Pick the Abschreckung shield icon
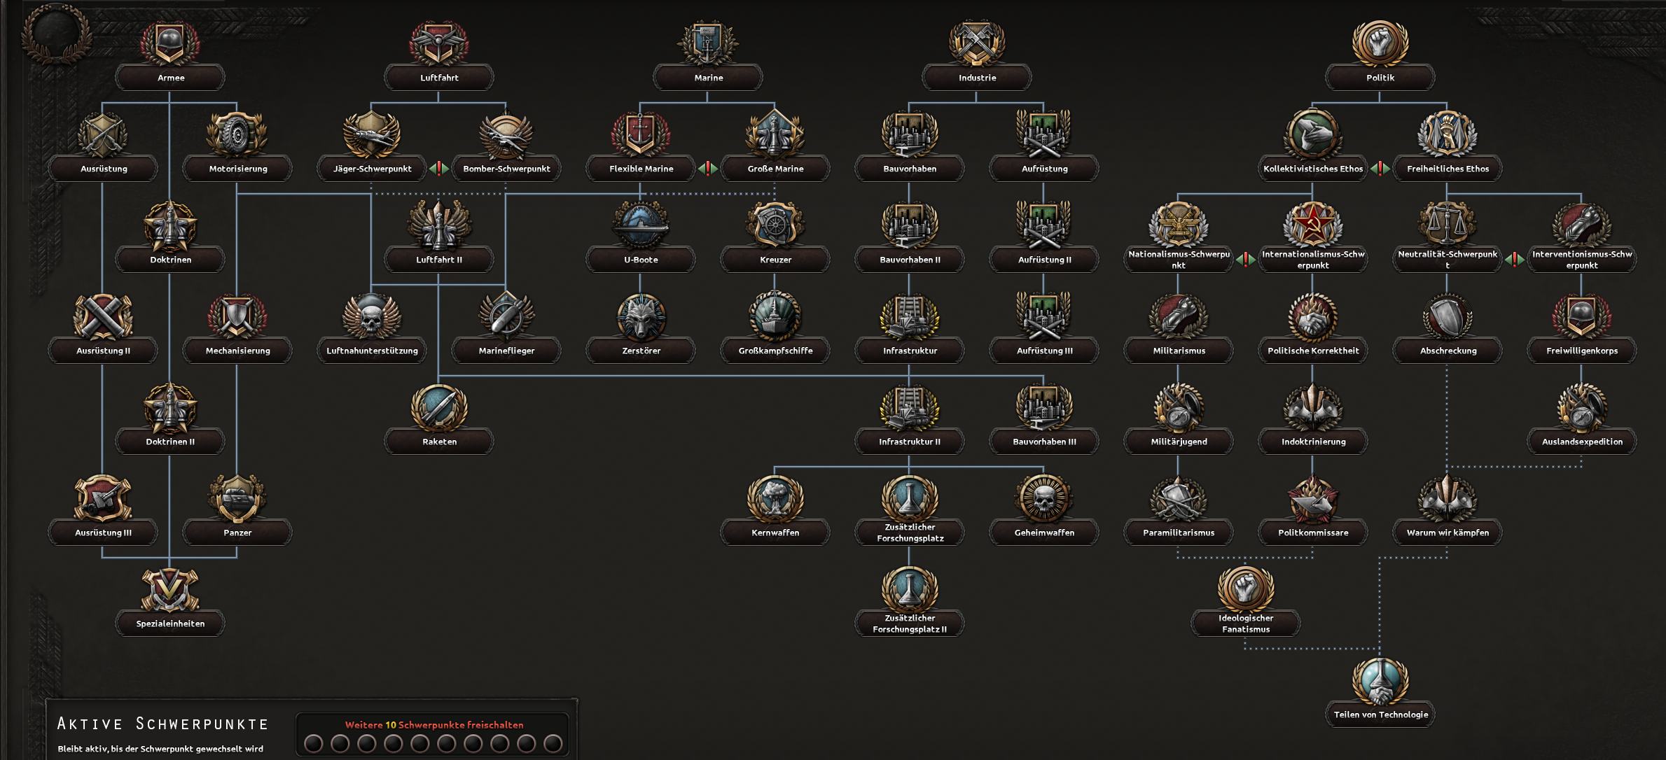Image resolution: width=1666 pixels, height=760 pixels. [1448, 316]
